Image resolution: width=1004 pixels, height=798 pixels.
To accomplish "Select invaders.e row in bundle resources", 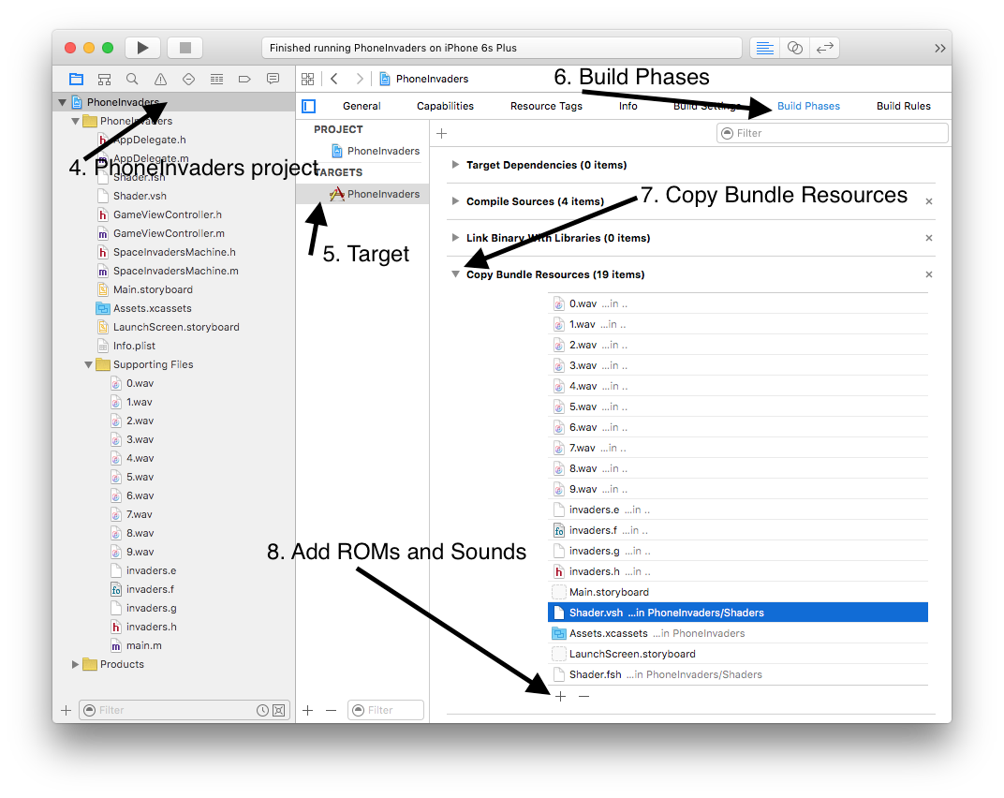I will pyautogui.click(x=738, y=510).
